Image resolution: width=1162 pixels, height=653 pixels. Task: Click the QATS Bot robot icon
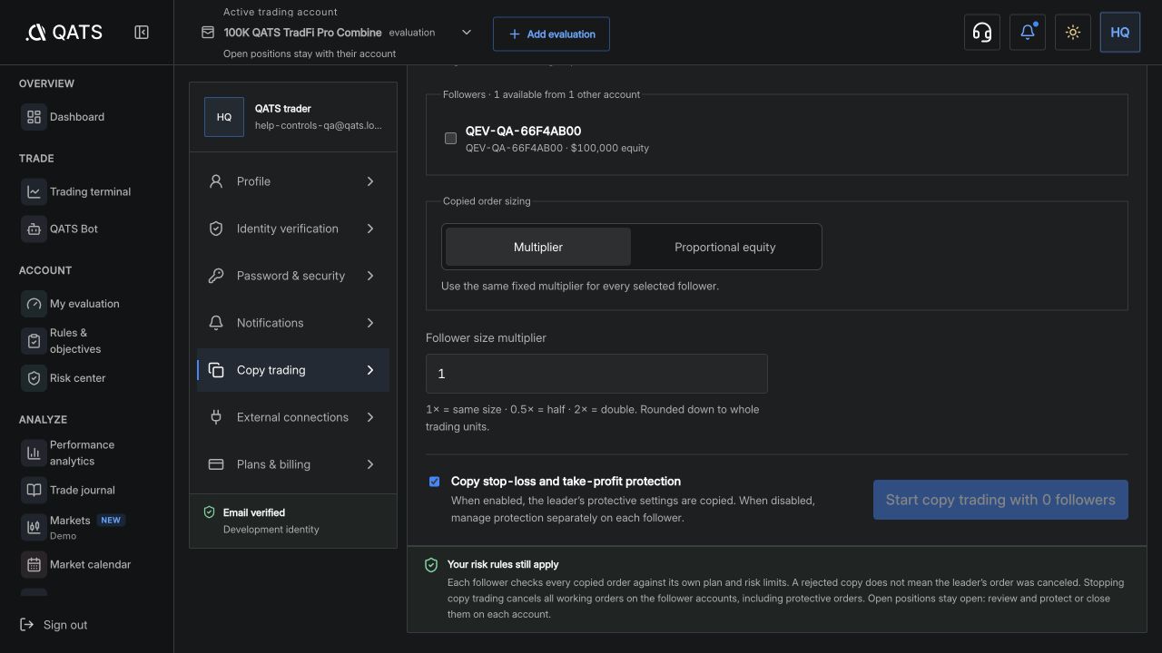click(34, 229)
